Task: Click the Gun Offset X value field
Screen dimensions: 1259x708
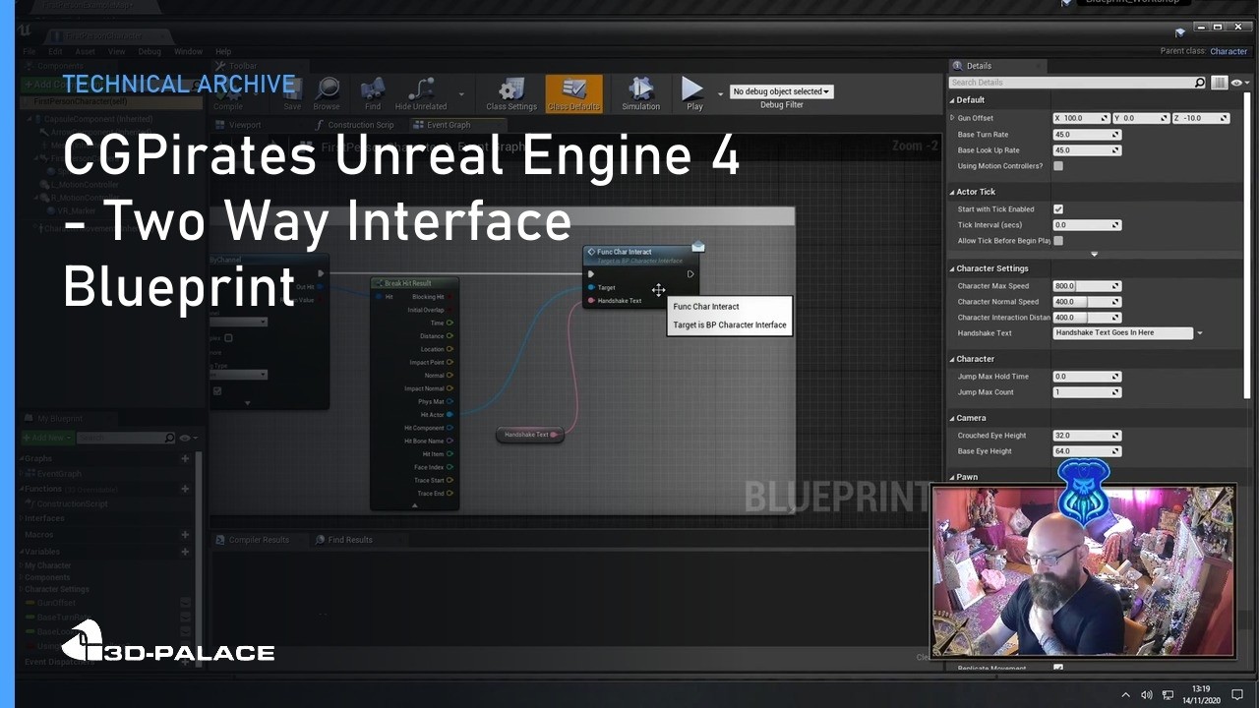Action: tap(1081, 118)
